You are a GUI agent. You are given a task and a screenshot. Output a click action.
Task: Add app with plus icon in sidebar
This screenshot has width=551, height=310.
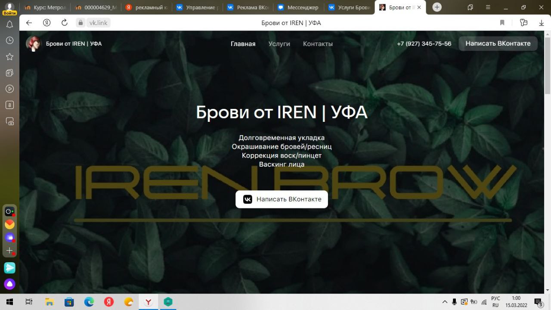pyautogui.click(x=9, y=251)
